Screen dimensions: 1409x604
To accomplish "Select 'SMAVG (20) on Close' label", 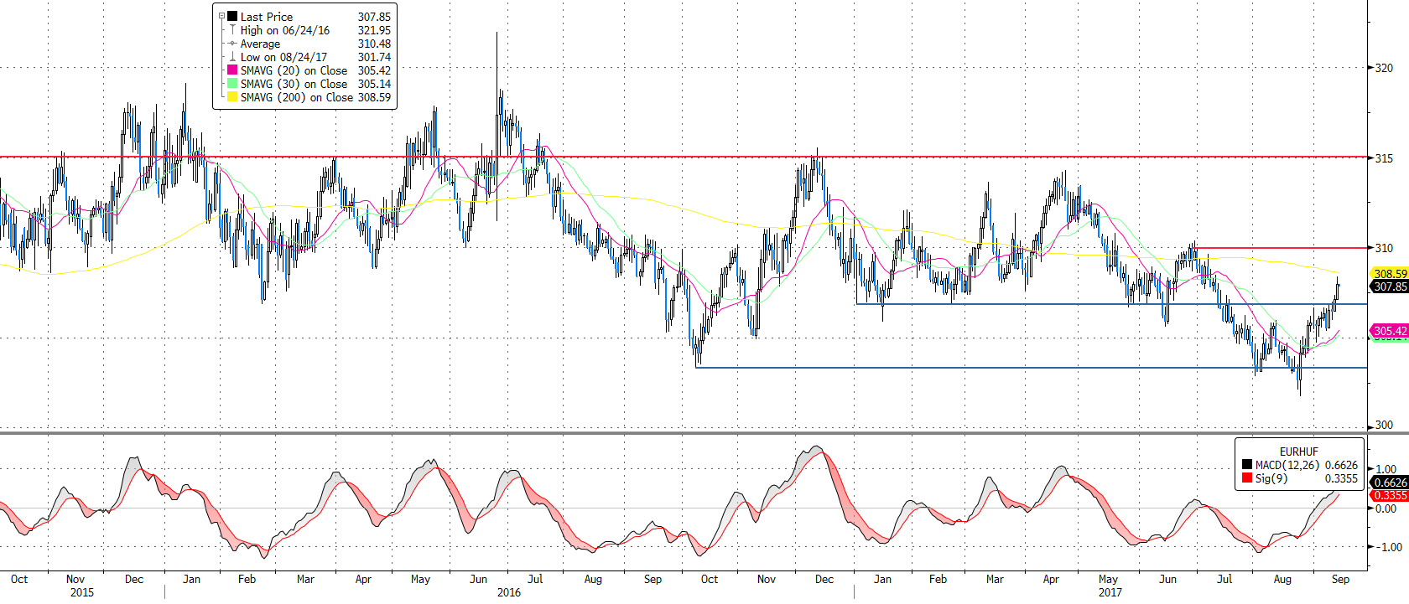I will [294, 70].
